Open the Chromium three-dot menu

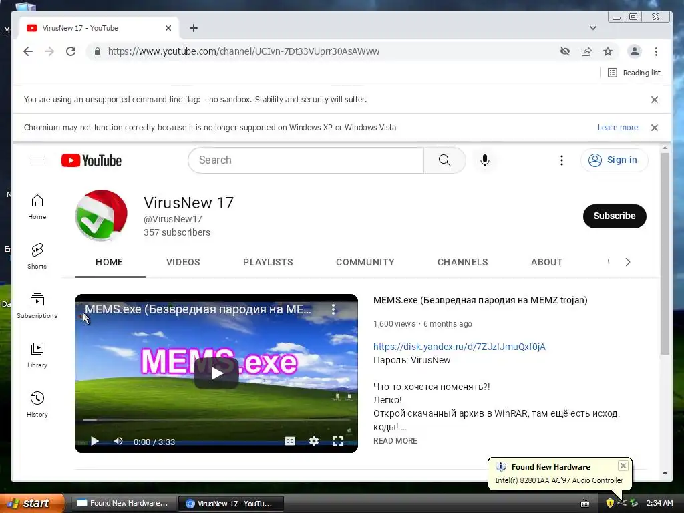(656, 51)
